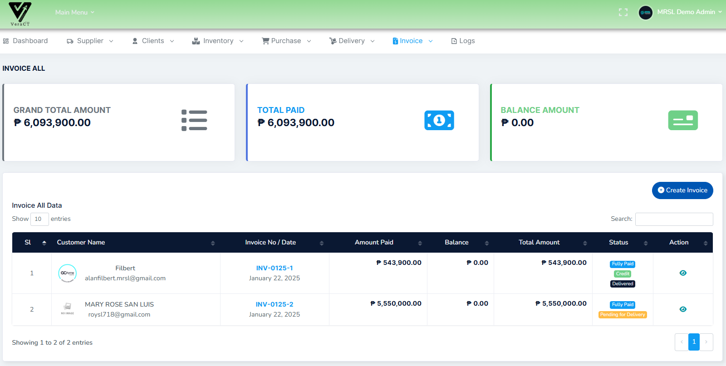Click the Invoice document icon
Image resolution: width=726 pixels, height=366 pixels.
click(x=395, y=41)
